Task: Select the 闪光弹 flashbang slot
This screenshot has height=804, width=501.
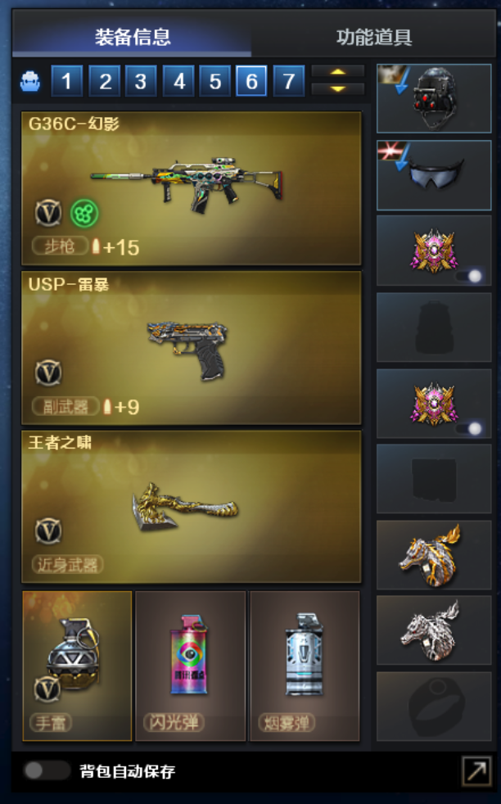Action: [x=190, y=666]
